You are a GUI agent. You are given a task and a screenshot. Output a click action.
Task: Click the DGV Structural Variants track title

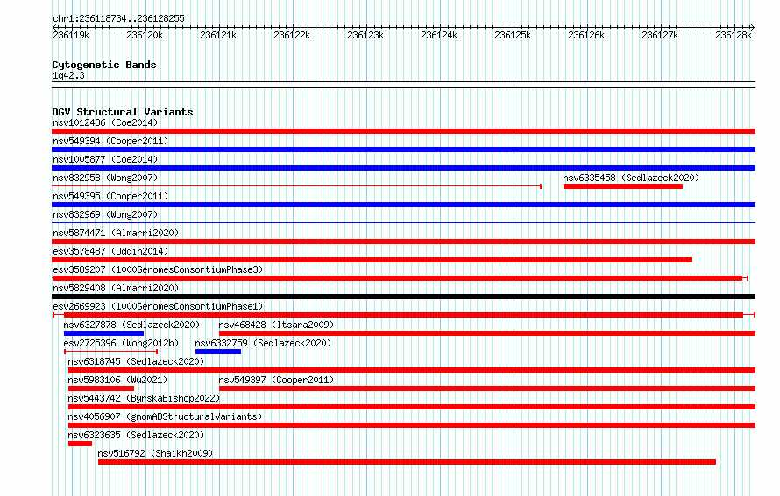[x=123, y=112]
